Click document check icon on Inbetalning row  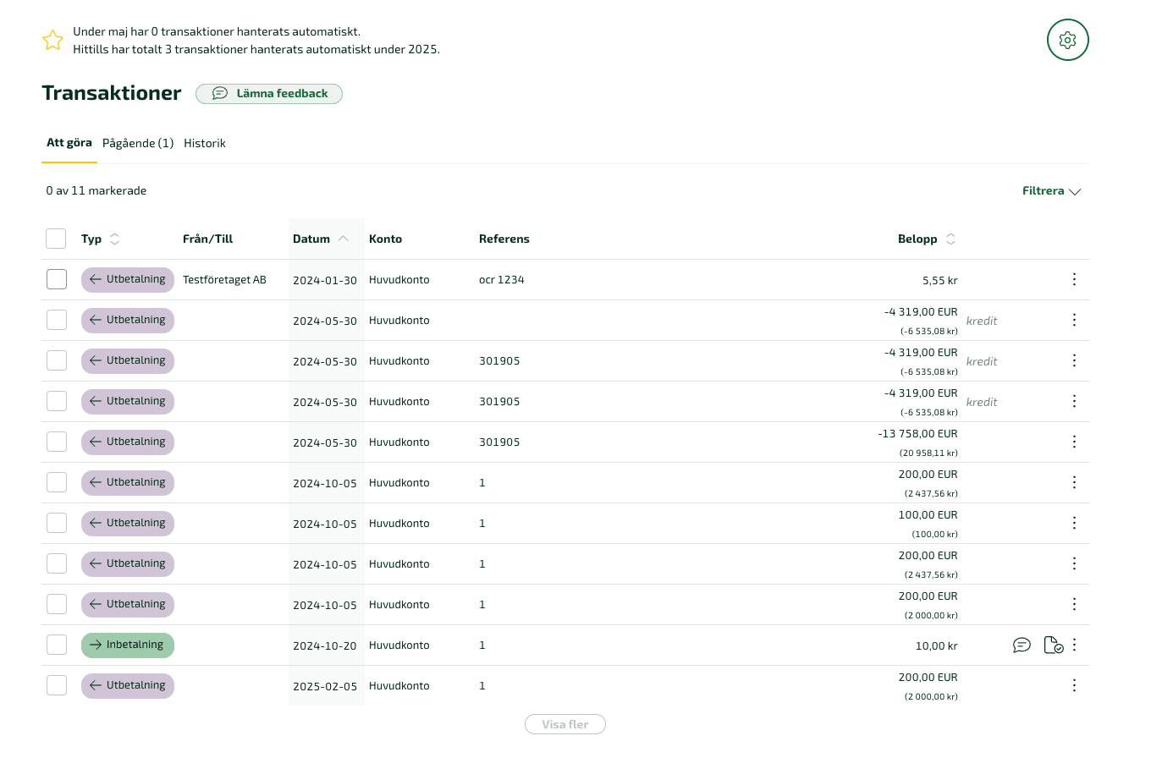point(1053,645)
